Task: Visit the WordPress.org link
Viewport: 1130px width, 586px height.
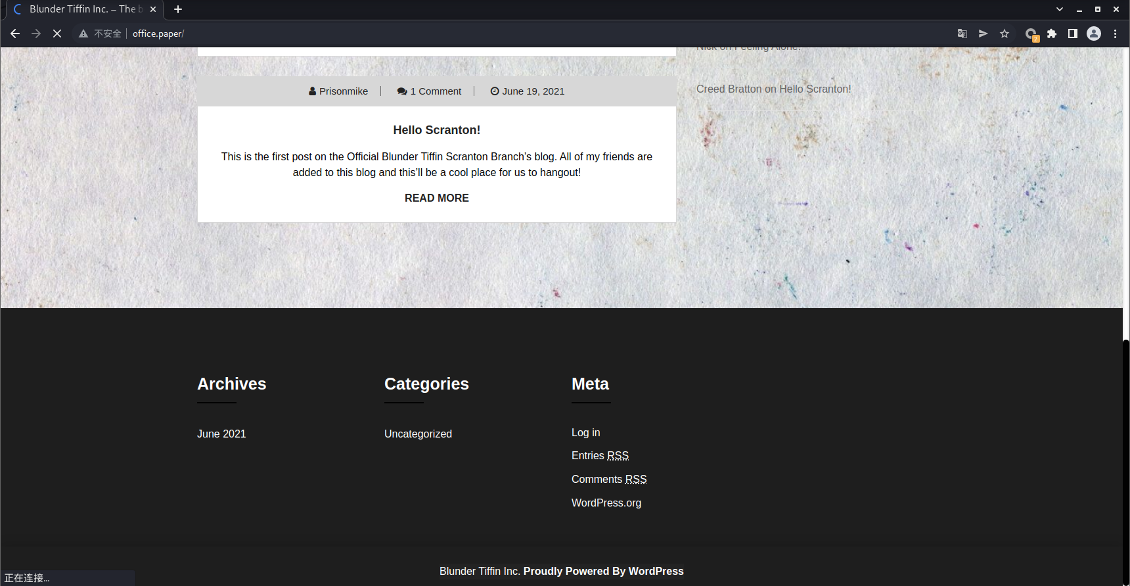Action: click(606, 503)
